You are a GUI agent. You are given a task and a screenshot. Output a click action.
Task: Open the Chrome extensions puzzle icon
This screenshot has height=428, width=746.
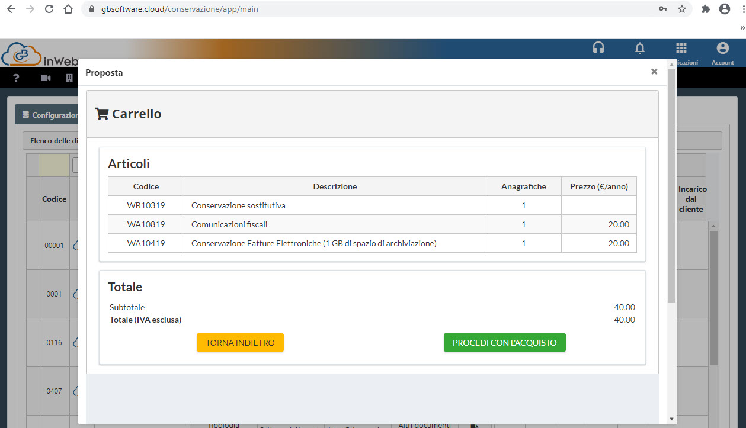tap(705, 9)
